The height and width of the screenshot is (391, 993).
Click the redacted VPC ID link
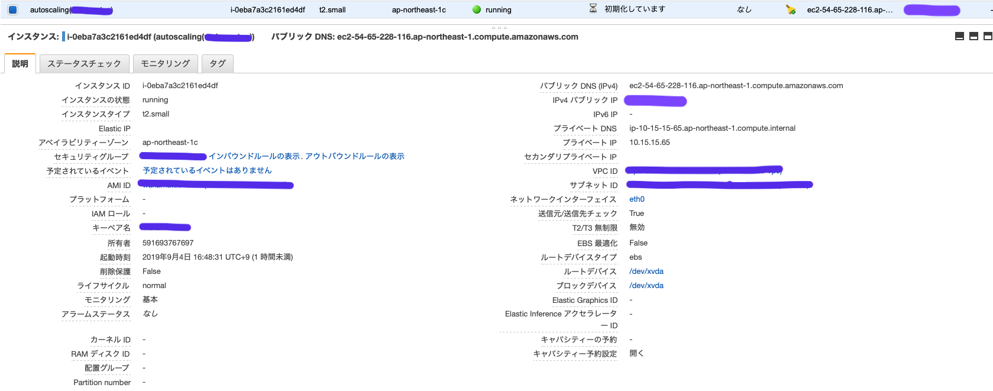click(x=704, y=170)
